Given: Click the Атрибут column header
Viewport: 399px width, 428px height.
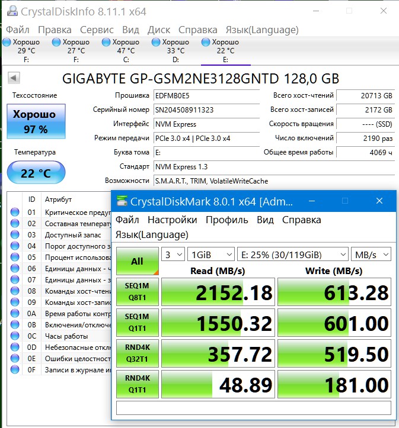Looking at the screenshot, I should 58,199.
